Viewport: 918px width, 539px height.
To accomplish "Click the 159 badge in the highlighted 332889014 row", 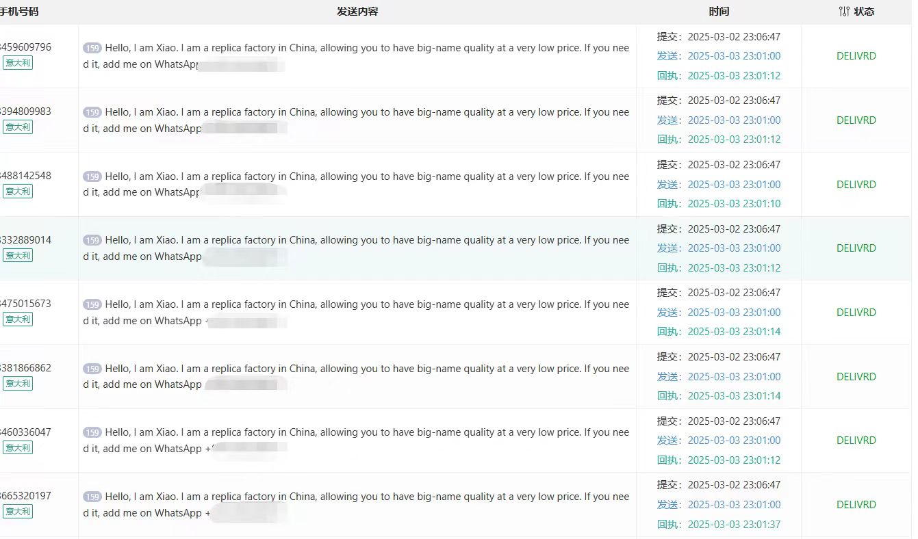I will pyautogui.click(x=92, y=241).
